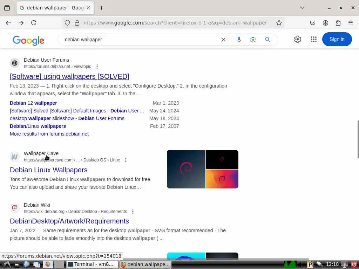Click orange gradient Debian thumbnail
The height and width of the screenshot is (269, 359).
click(222, 179)
